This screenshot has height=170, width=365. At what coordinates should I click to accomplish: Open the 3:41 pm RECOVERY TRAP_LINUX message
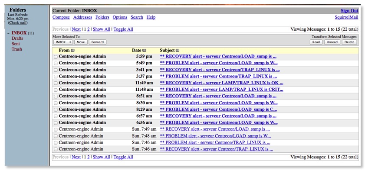(x=220, y=70)
